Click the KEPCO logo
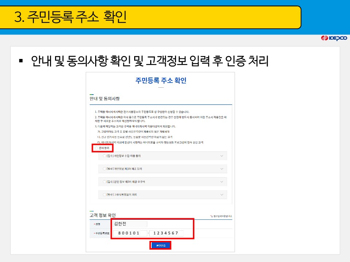Image resolution: width=350 pixels, height=262 pixels. (334, 37)
